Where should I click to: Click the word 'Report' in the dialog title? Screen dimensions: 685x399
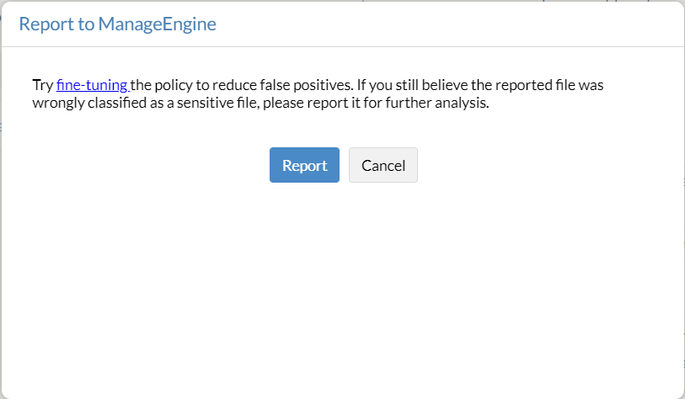(x=42, y=24)
